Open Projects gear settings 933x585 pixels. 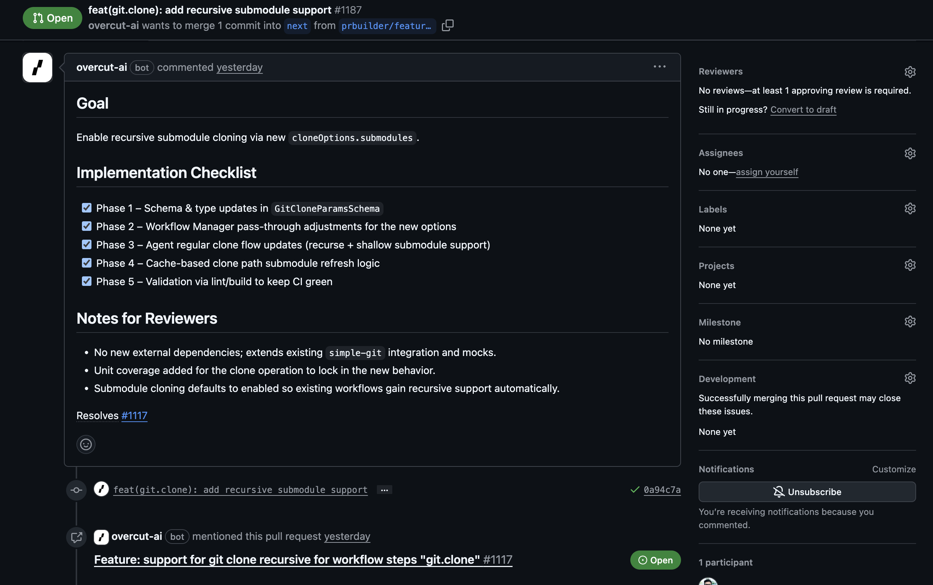(910, 265)
